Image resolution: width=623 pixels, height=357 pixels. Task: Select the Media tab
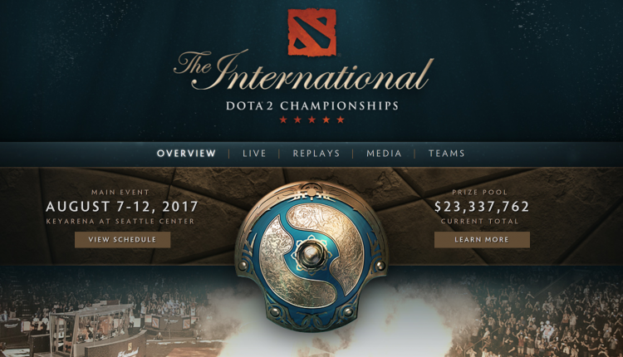[384, 154]
